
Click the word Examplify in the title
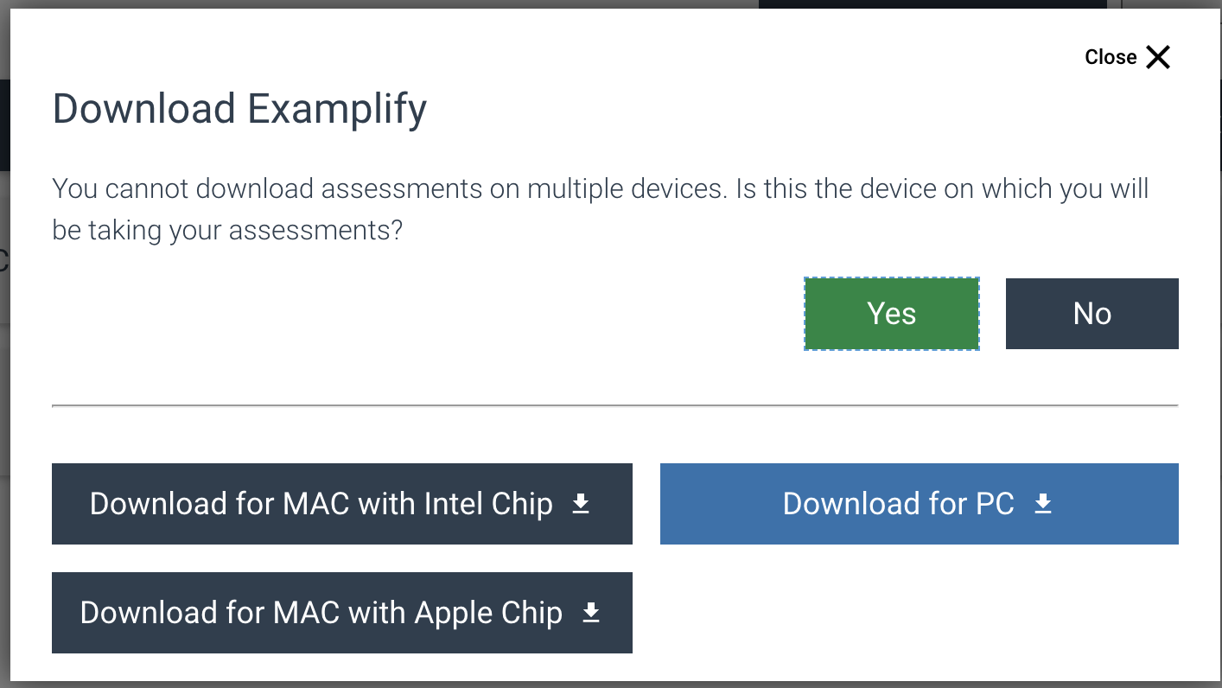tap(338, 110)
